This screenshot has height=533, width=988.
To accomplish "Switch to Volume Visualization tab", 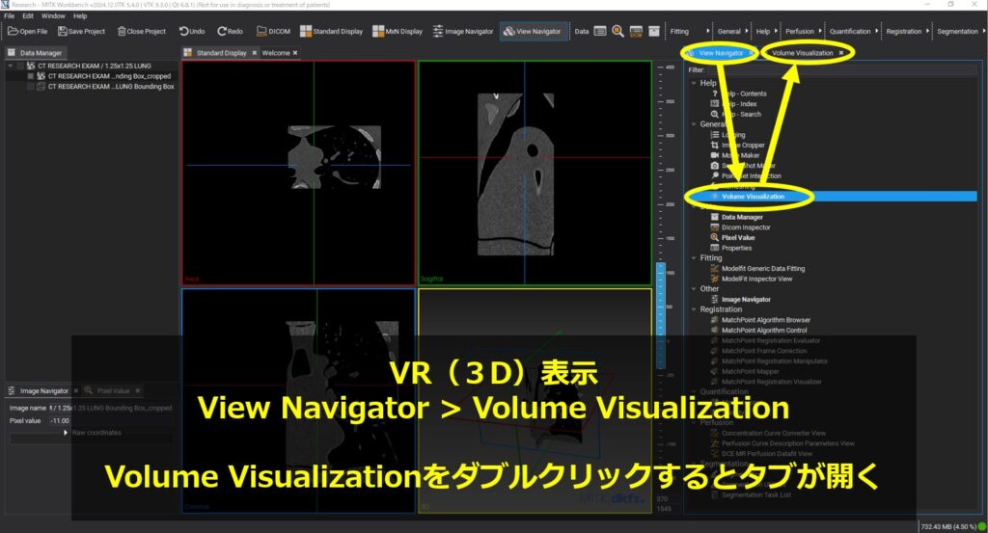I will click(x=802, y=53).
